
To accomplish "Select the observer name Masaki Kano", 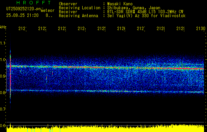I will [120, 4].
